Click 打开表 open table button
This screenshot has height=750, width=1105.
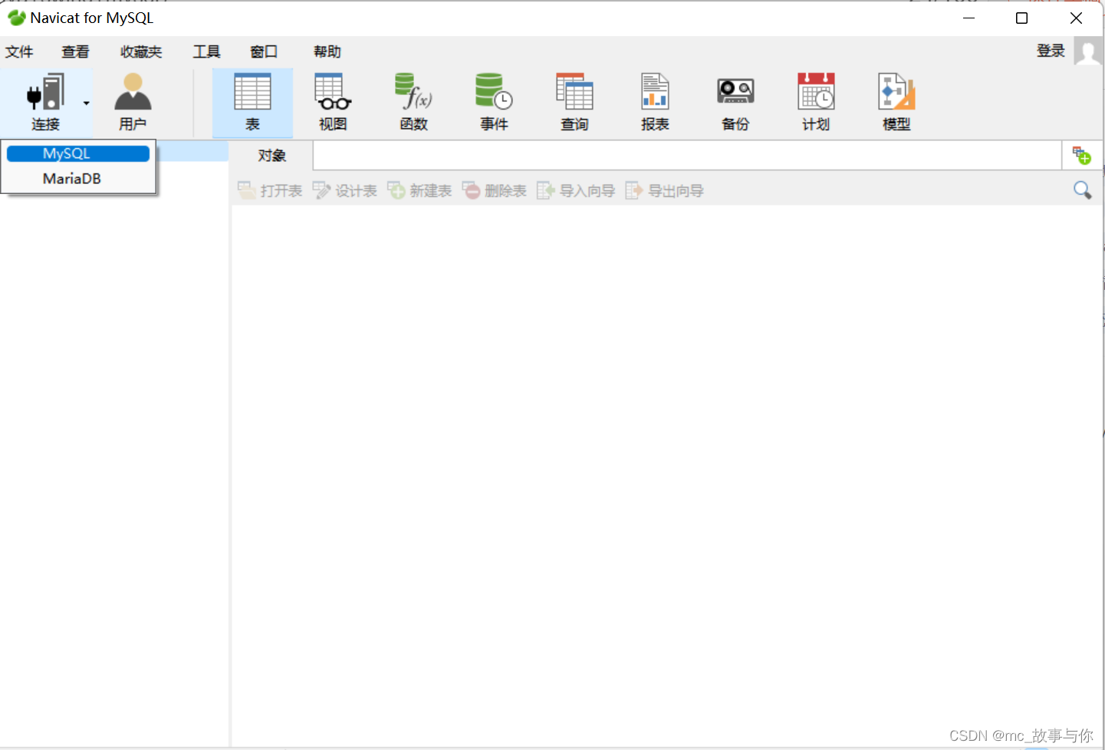[270, 190]
